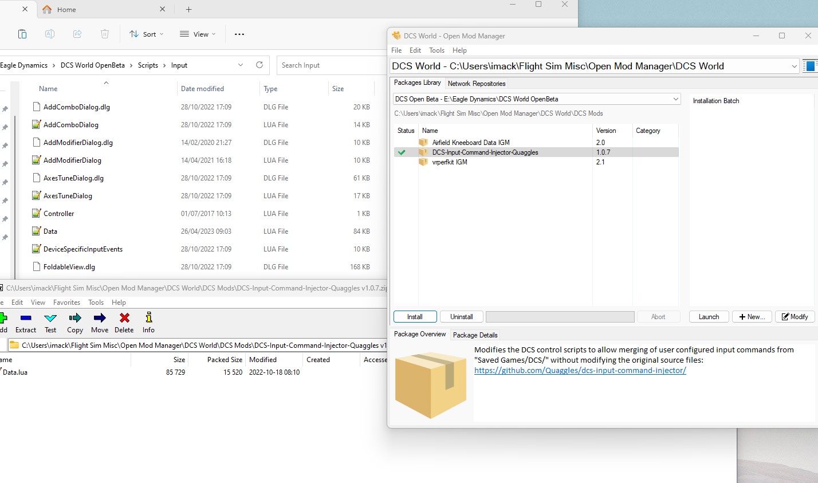Viewport: 818px width, 483px height.
Task: Open the 7-Zip Favorites menu
Action: (x=66, y=303)
